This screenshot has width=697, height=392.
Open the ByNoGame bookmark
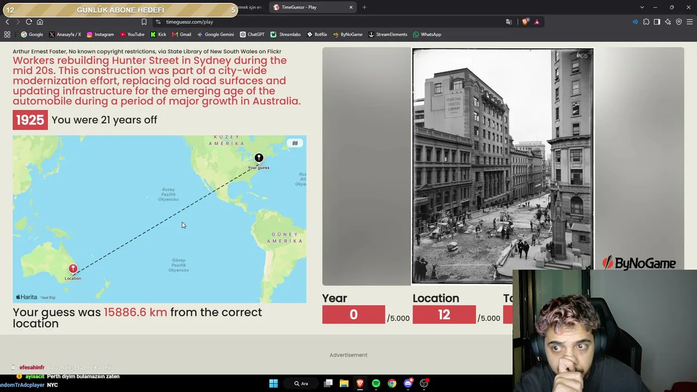pos(347,34)
